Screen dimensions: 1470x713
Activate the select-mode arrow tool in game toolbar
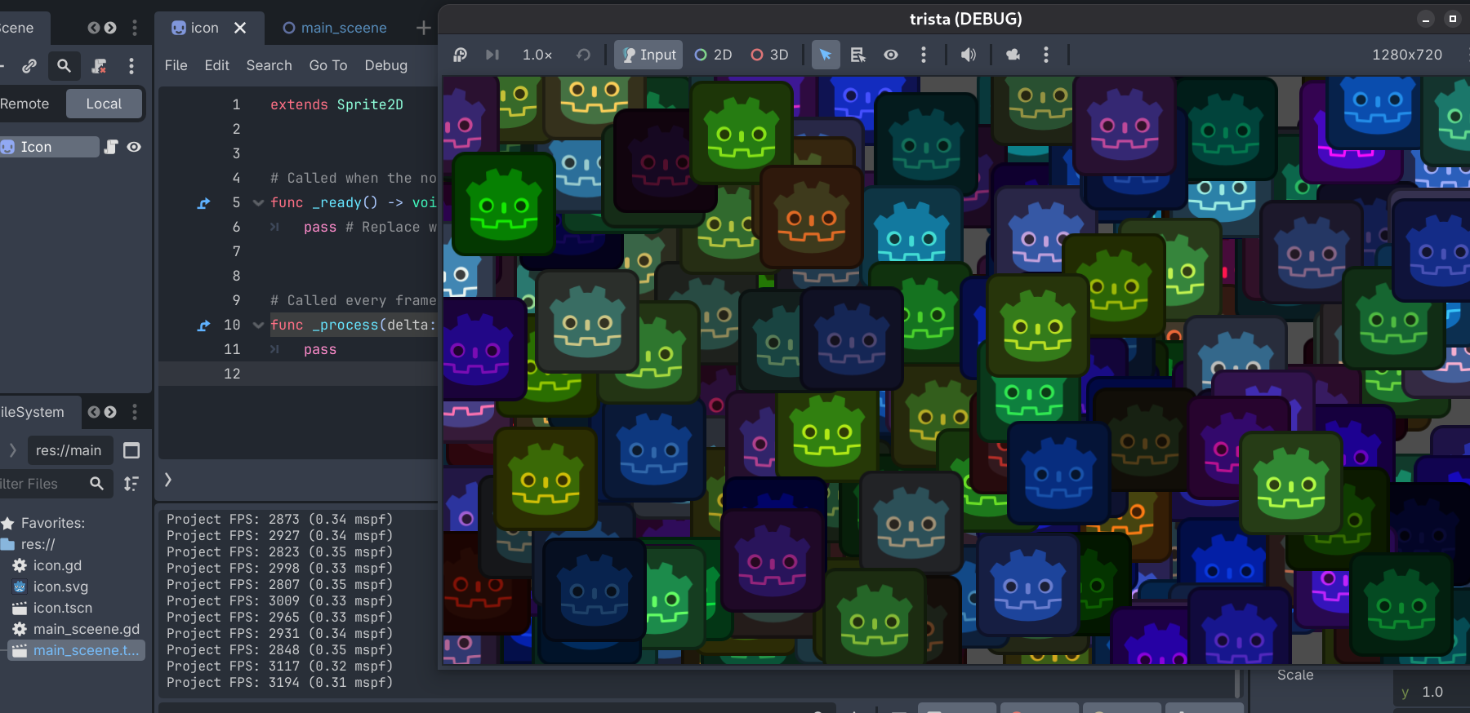(826, 55)
